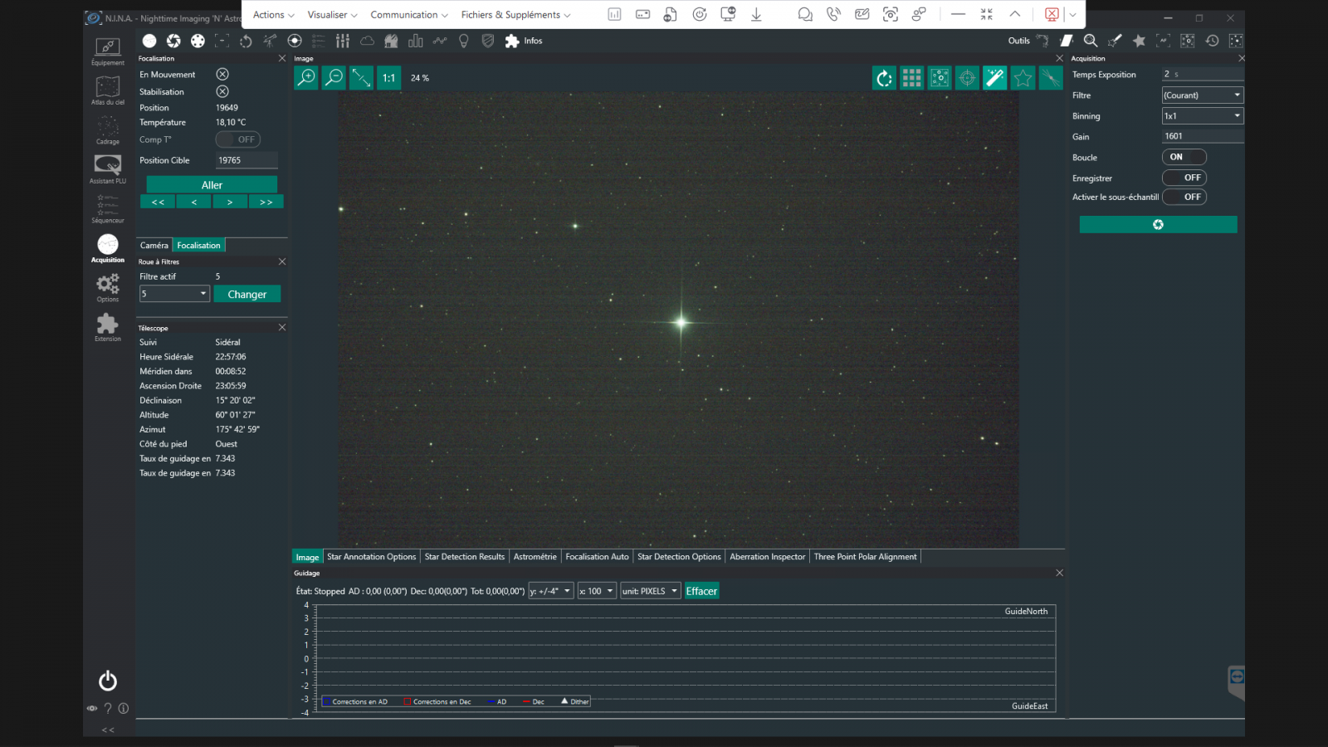
Task: Open the Équipement section in the sidebar
Action: tap(108, 51)
